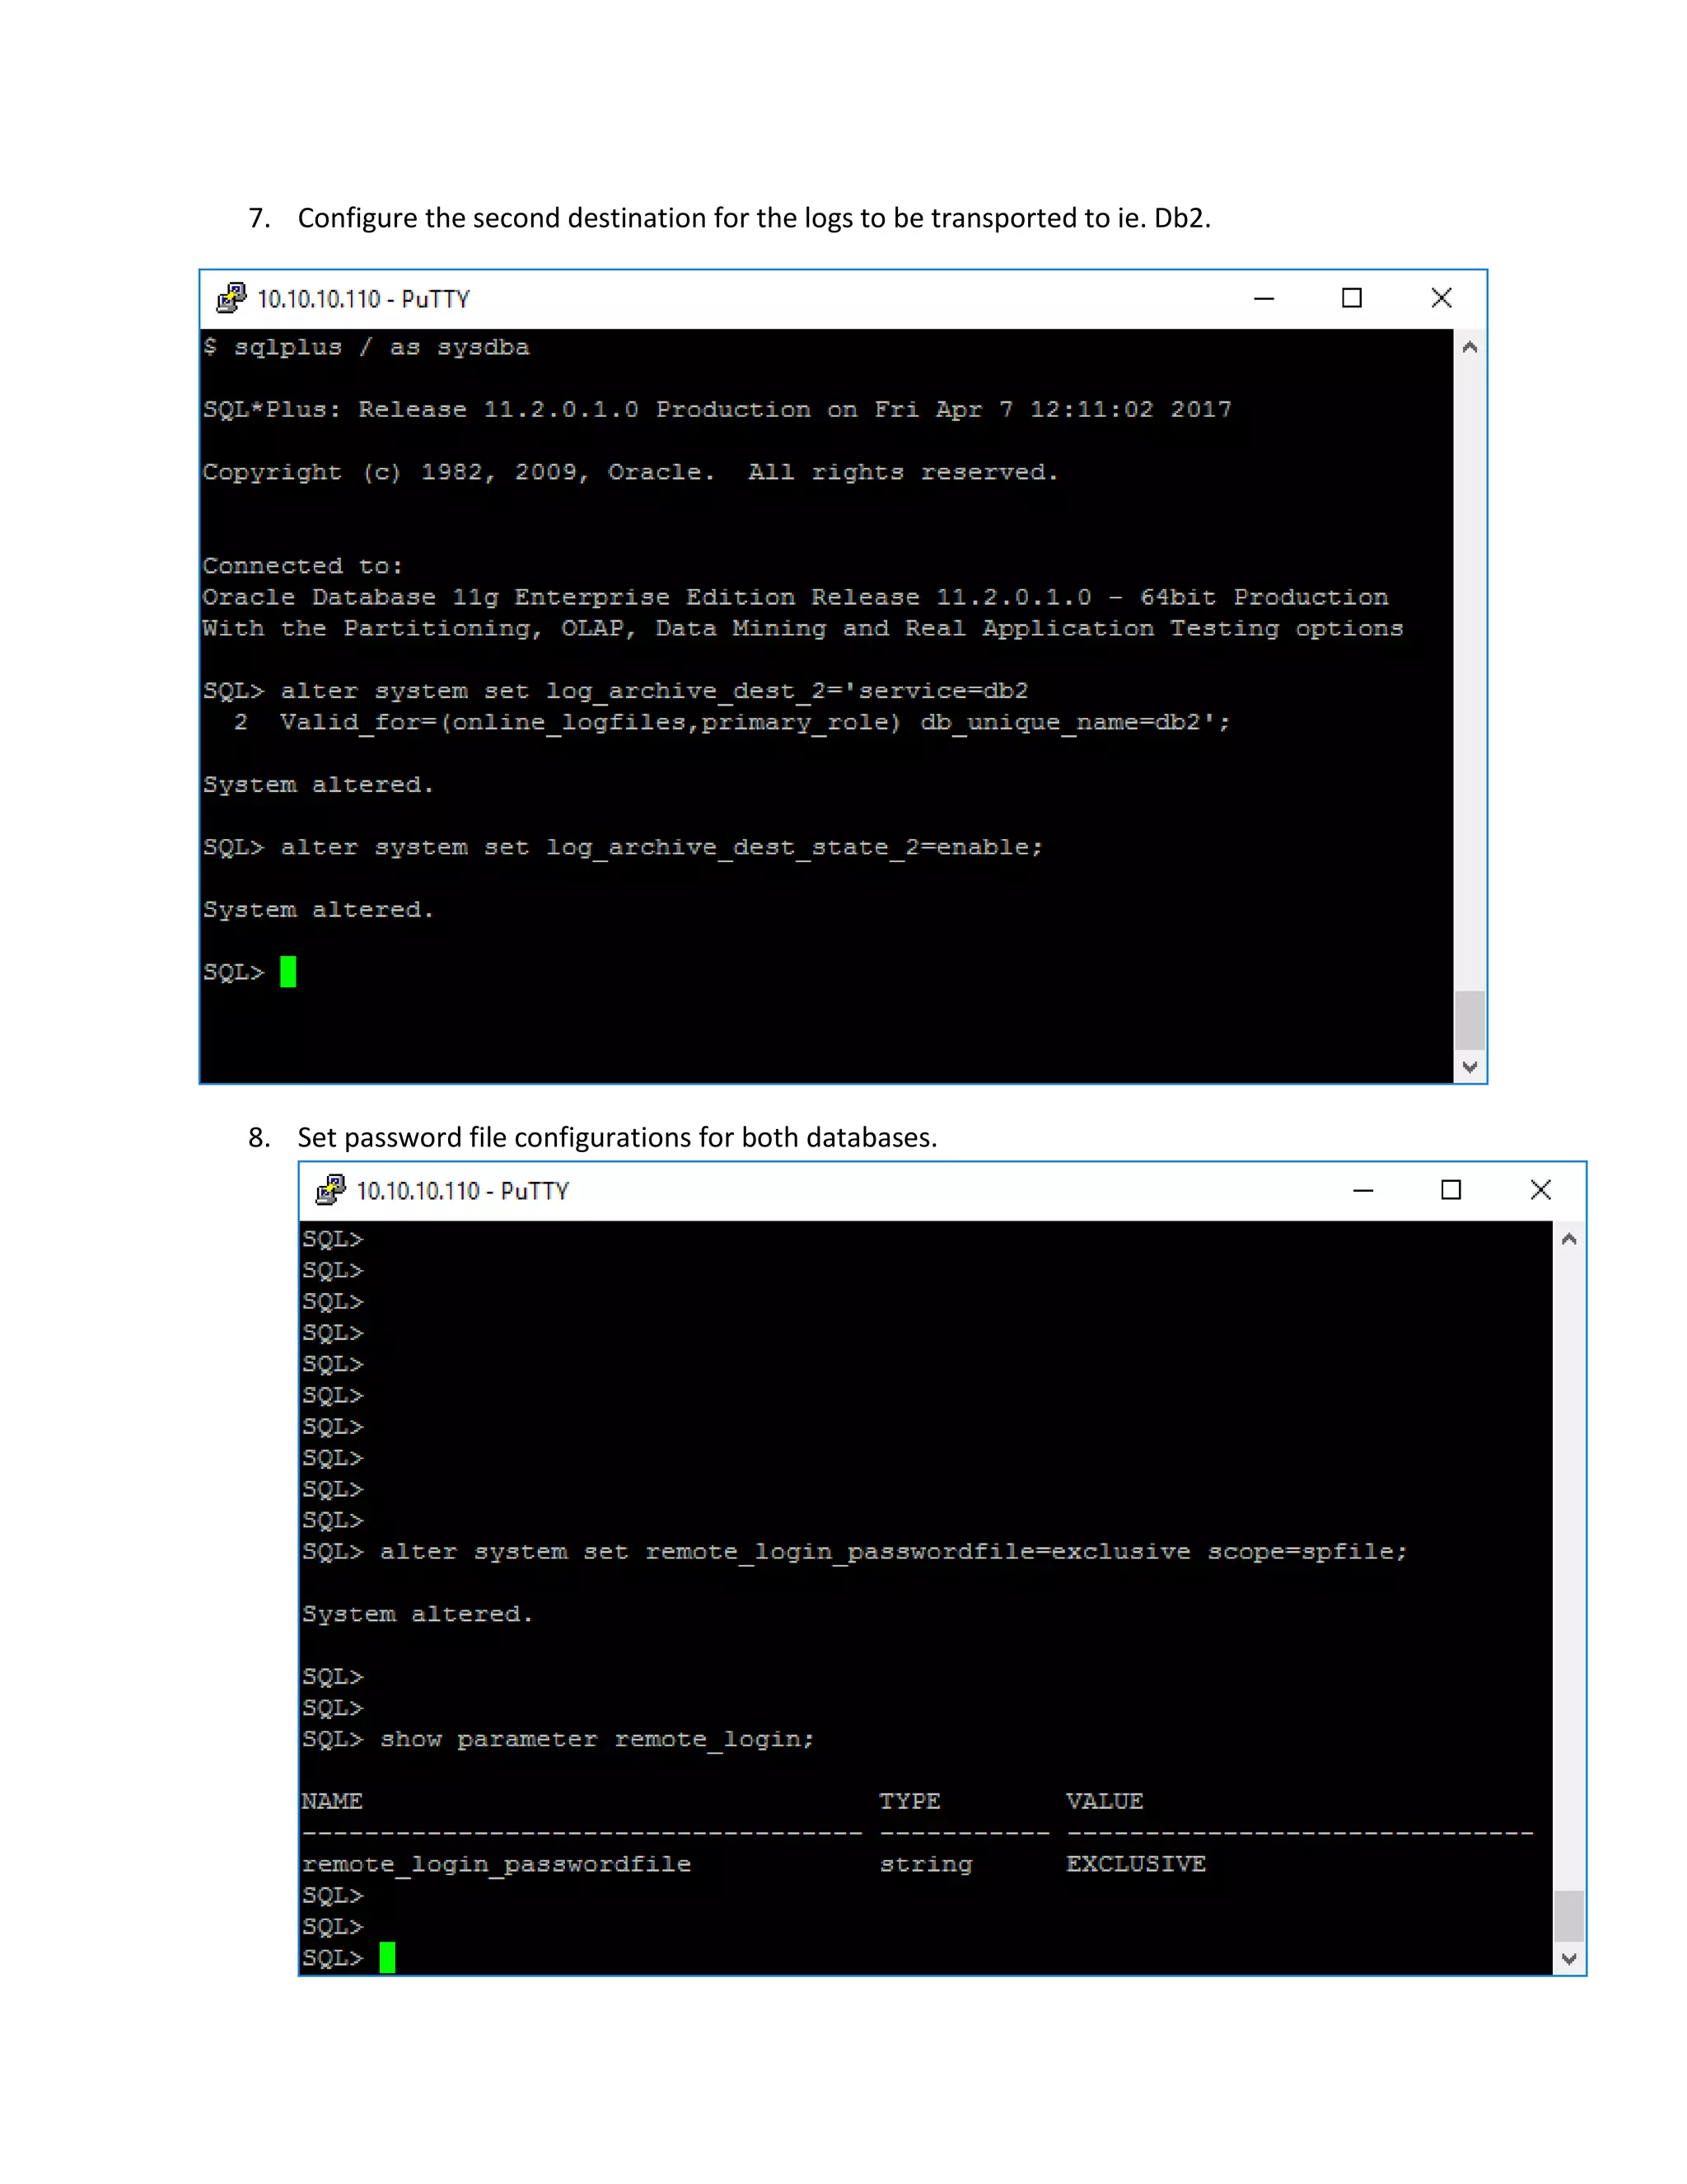The image size is (1687, 2184).
Task: Click the green cursor in the second terminal
Action: coord(388,1958)
